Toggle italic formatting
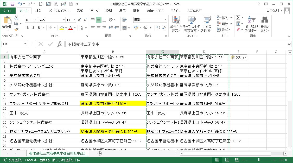293x163 pixels. click(33, 28)
